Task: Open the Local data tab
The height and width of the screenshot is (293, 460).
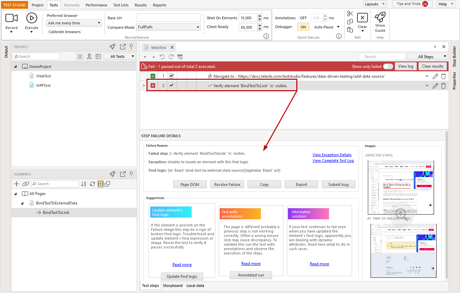Action: click(x=195, y=286)
